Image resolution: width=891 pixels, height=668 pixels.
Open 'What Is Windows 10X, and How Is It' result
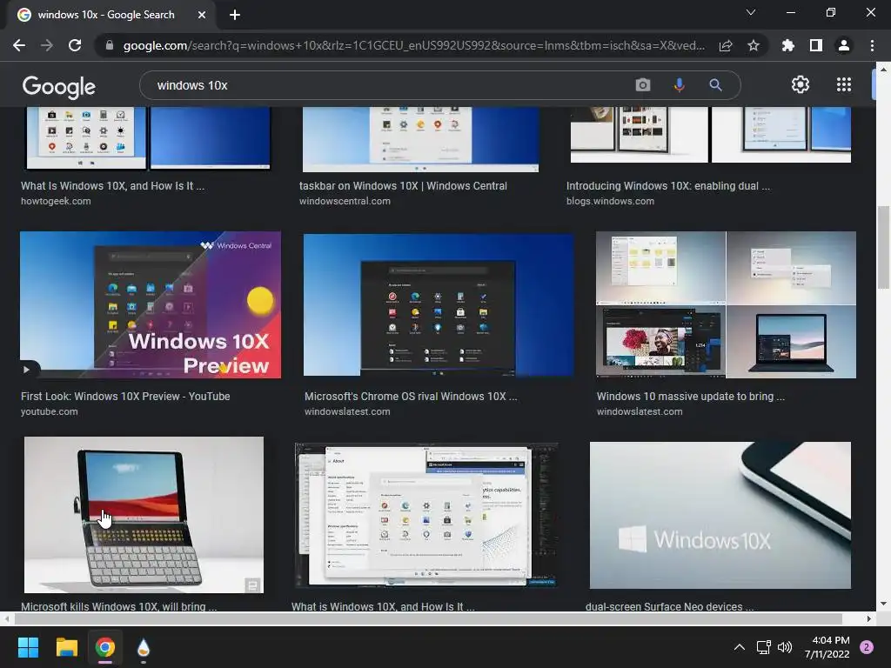tap(112, 186)
